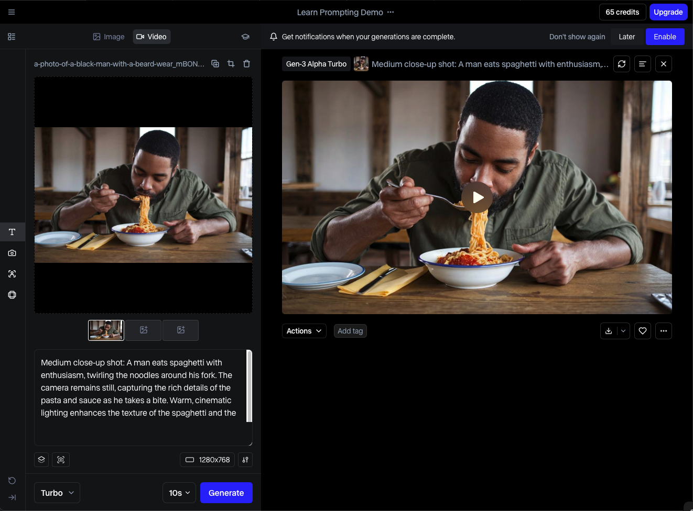
Task: Open the Turbo model selector
Action: pos(57,493)
